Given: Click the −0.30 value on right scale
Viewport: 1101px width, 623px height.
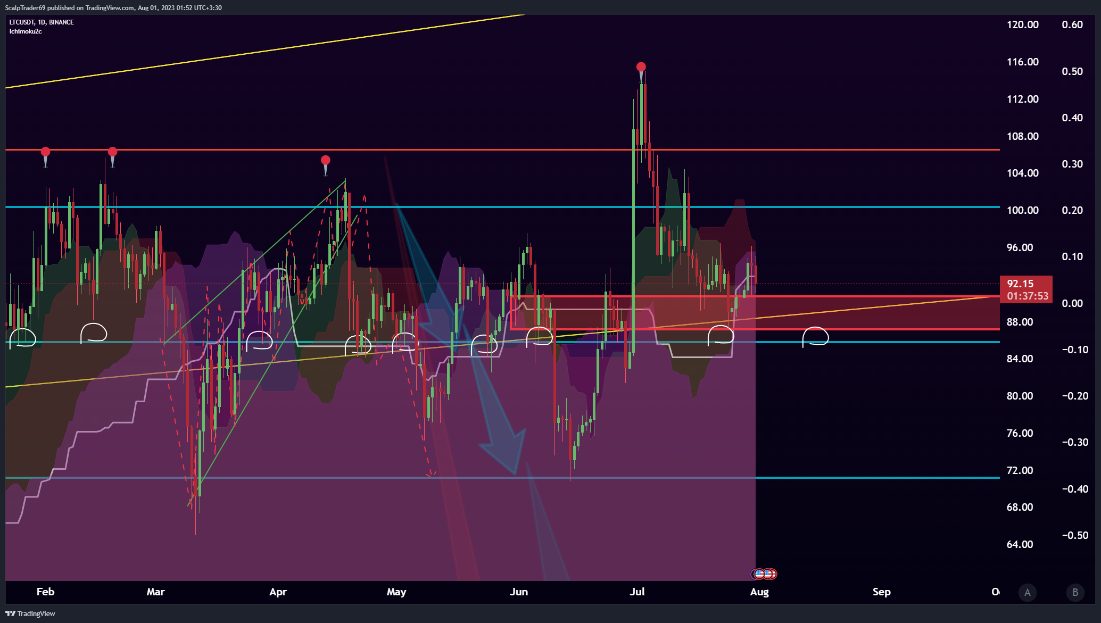Looking at the screenshot, I should (x=1075, y=442).
